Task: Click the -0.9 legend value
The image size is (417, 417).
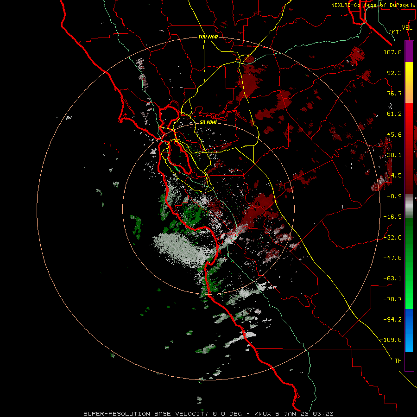Action: [394, 196]
